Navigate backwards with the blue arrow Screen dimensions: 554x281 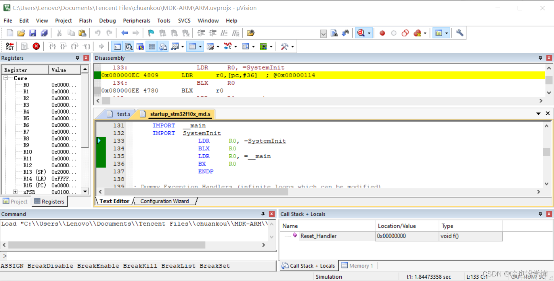click(124, 33)
